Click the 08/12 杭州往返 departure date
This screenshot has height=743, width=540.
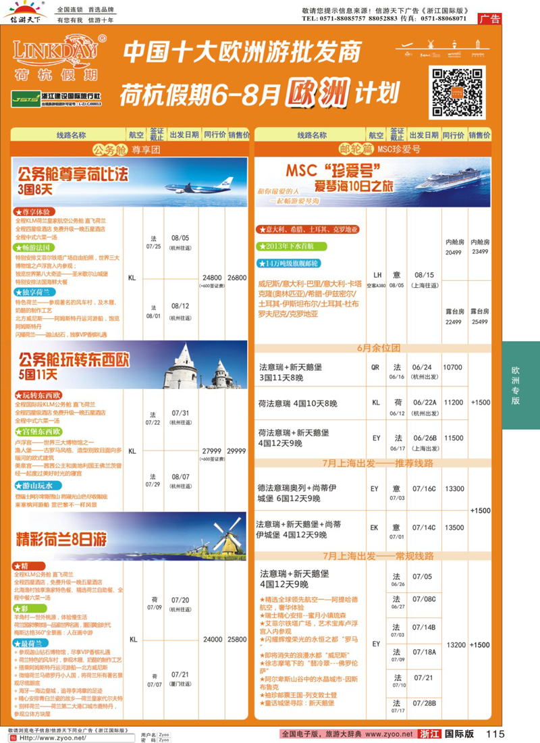(x=180, y=311)
